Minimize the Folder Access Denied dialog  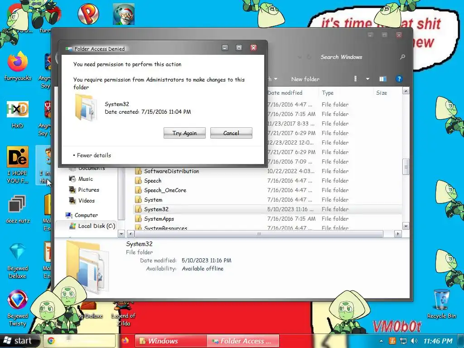225,48
